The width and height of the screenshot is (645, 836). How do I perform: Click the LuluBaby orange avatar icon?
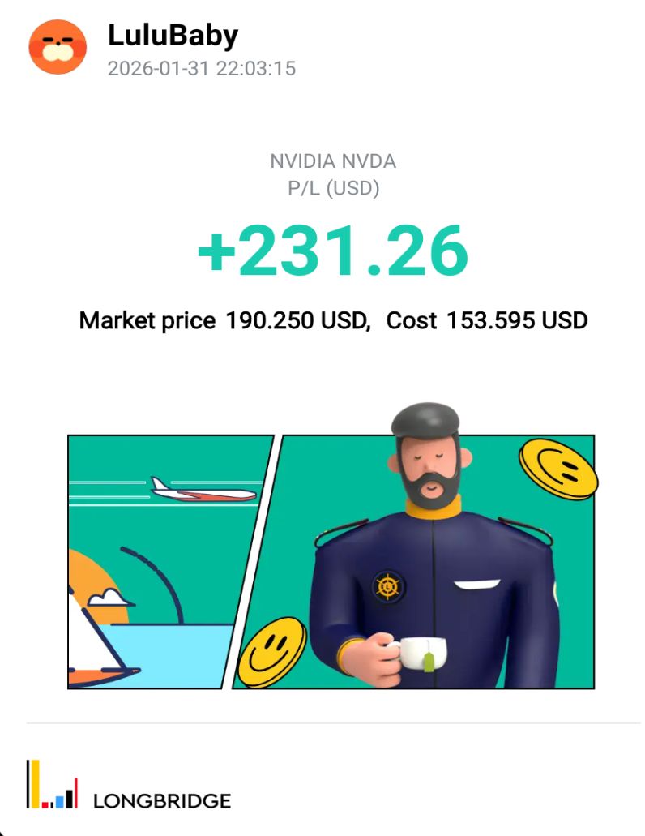pos(58,45)
